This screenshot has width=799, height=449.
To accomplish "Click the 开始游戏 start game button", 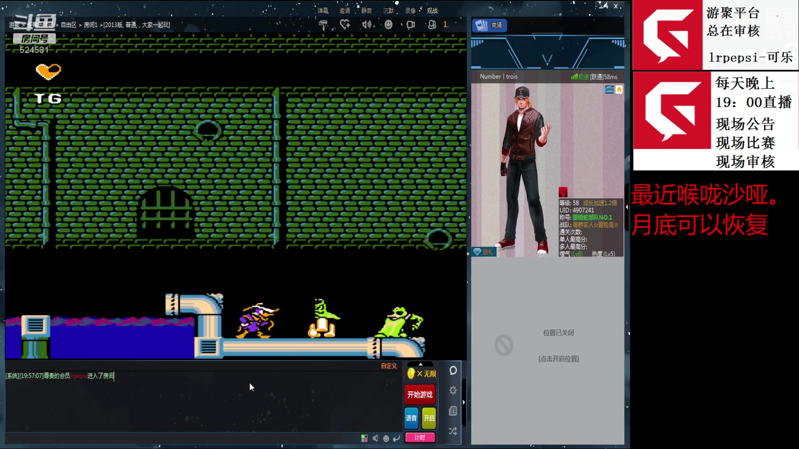I will (x=420, y=395).
